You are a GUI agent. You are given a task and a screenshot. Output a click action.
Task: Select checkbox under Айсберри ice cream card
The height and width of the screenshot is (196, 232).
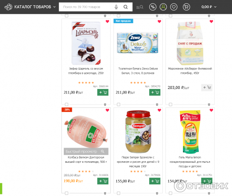tap(170, 104)
